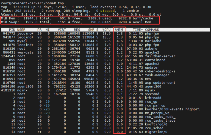This screenshot has width=211, height=135.
Task: Click the 601.6 free memory value
Action: pyautogui.click(x=65, y=18)
